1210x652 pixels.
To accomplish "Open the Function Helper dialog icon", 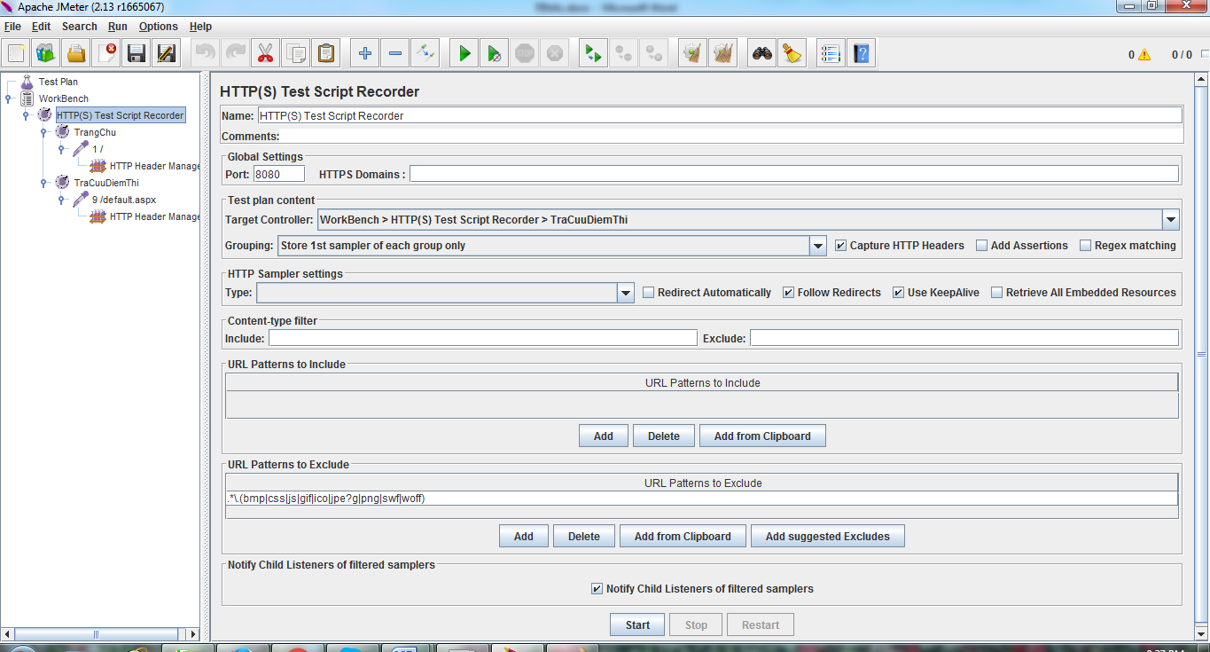I will coord(831,54).
